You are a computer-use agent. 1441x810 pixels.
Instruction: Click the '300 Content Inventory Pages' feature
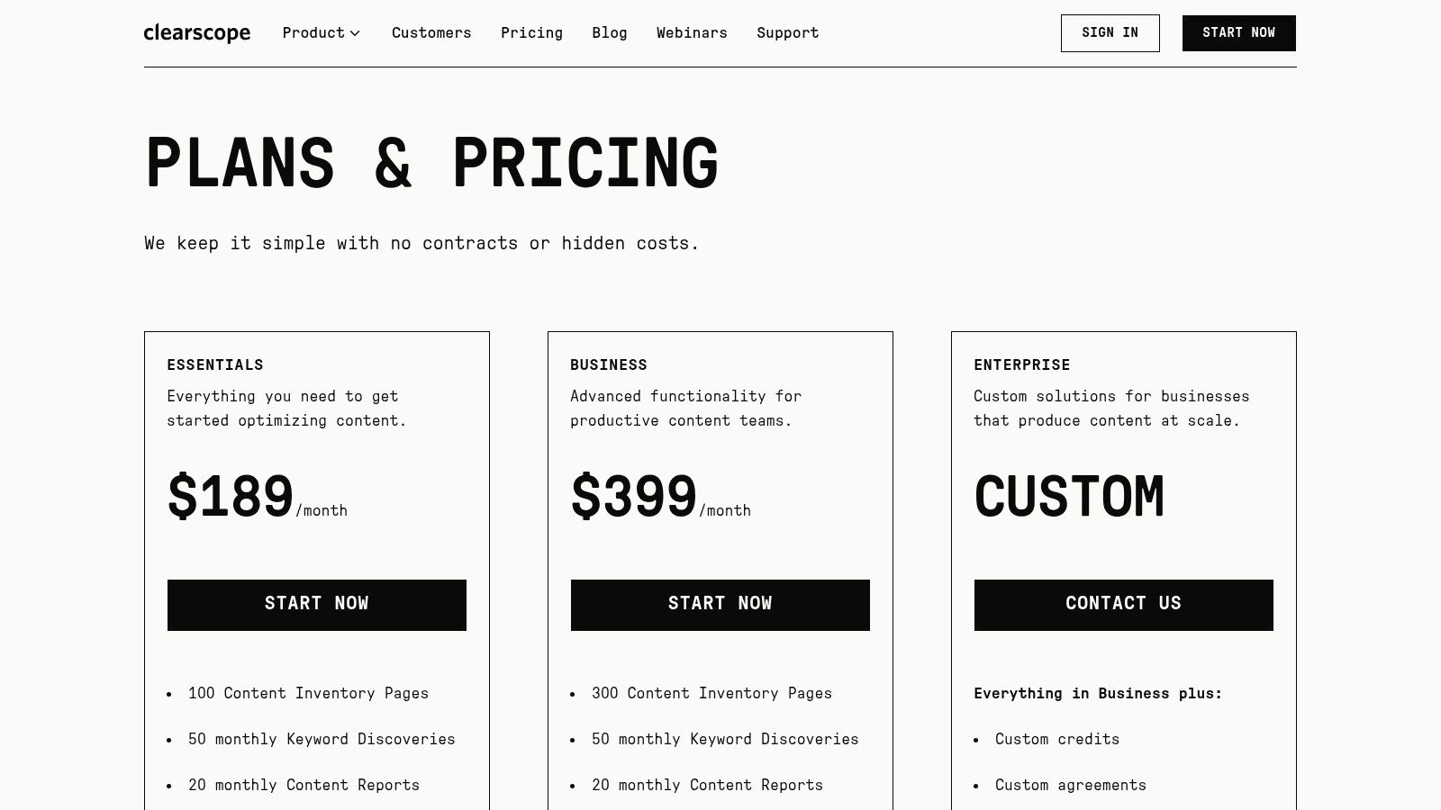tap(711, 693)
